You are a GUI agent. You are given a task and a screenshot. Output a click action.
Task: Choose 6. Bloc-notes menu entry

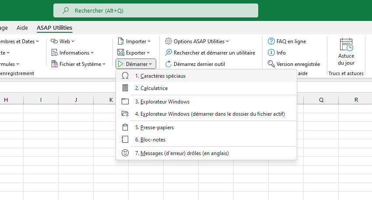click(206, 140)
